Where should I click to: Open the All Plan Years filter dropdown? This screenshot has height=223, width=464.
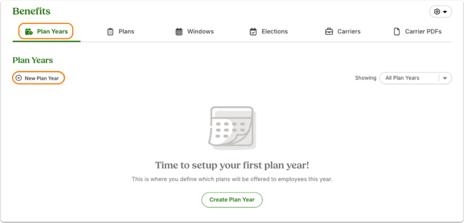click(416, 78)
